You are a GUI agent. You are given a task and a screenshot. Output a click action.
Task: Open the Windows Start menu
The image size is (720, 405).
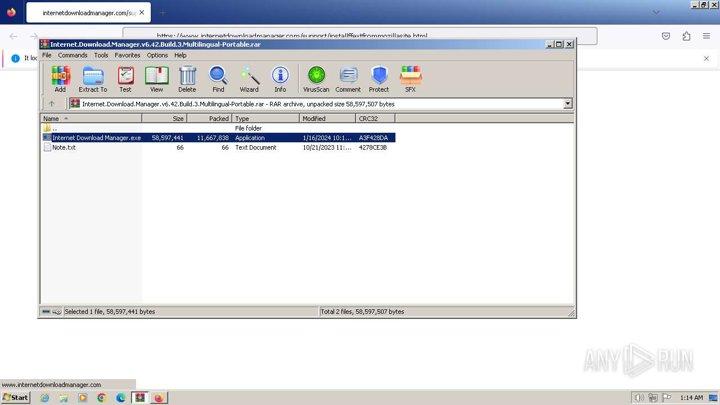15,397
